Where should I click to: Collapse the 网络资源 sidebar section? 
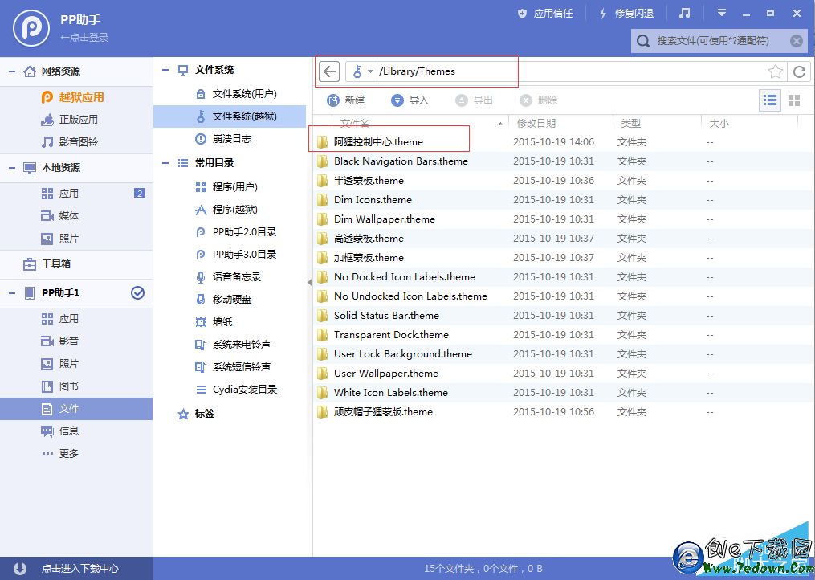[x=12, y=71]
